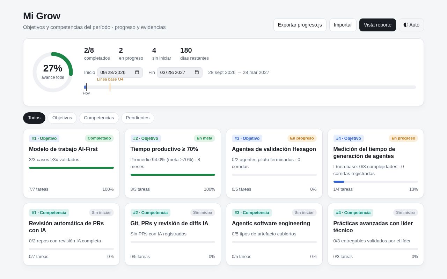Open calendar picker in Fin date field
447x279 pixels.
point(197,73)
